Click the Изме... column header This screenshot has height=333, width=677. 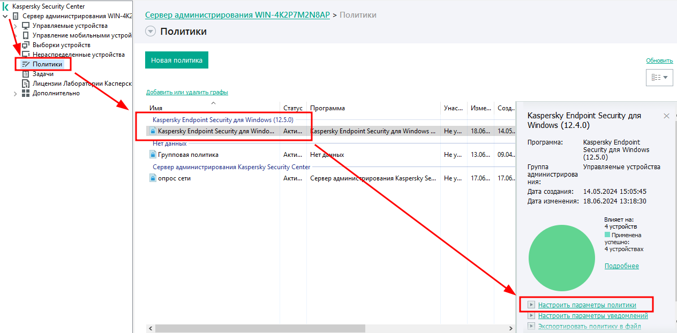tap(480, 108)
